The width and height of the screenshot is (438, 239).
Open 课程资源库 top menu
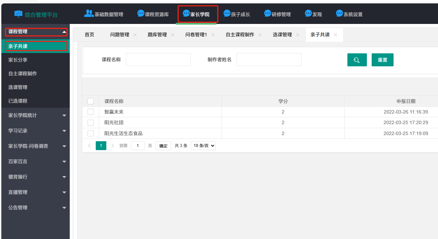(x=153, y=14)
